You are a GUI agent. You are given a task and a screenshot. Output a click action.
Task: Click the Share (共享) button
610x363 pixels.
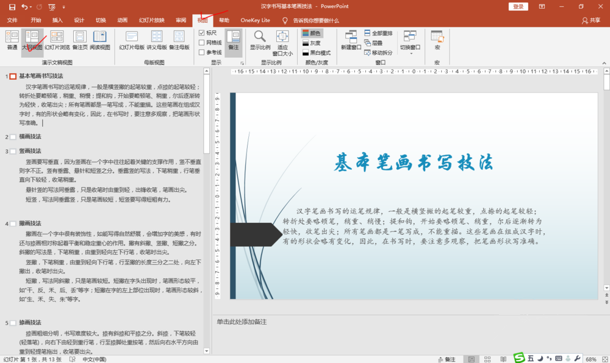click(x=590, y=20)
